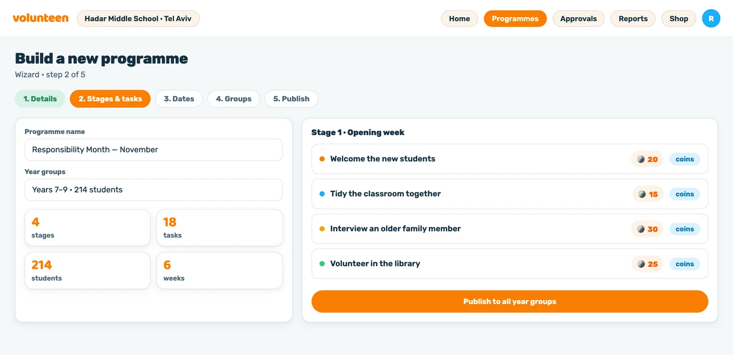The image size is (733, 355).
Task: Click coins tag on Interview an older family member
Action: click(684, 229)
